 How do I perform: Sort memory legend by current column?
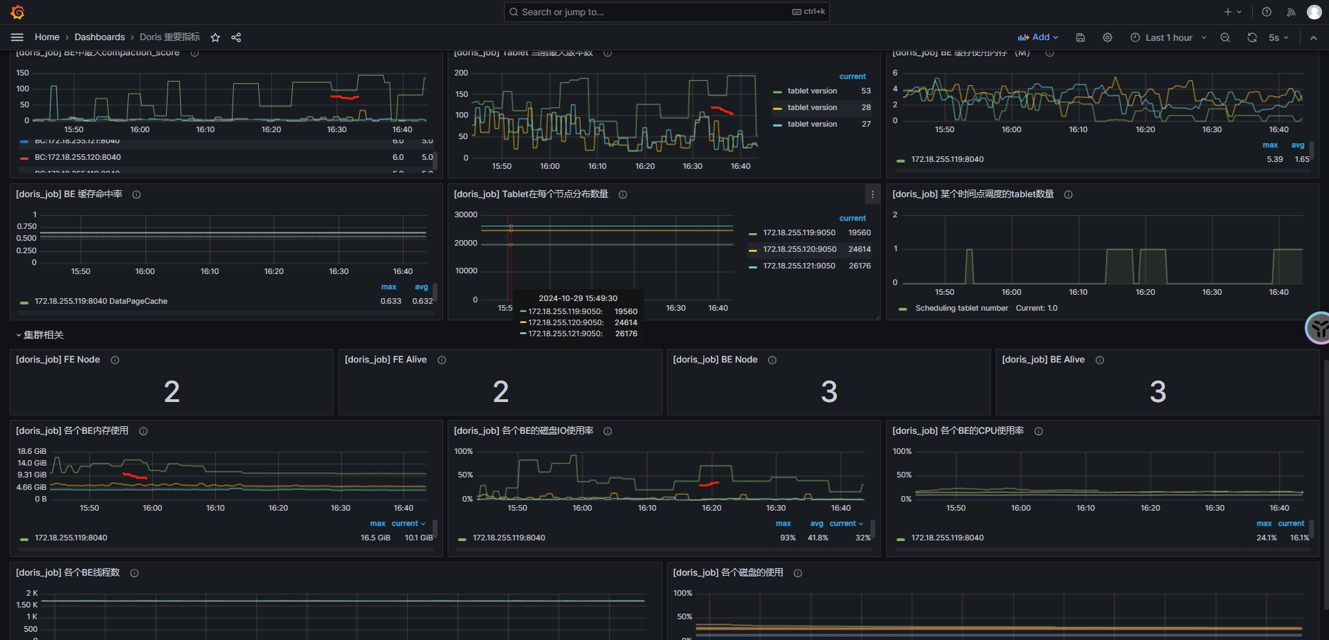pyautogui.click(x=408, y=524)
